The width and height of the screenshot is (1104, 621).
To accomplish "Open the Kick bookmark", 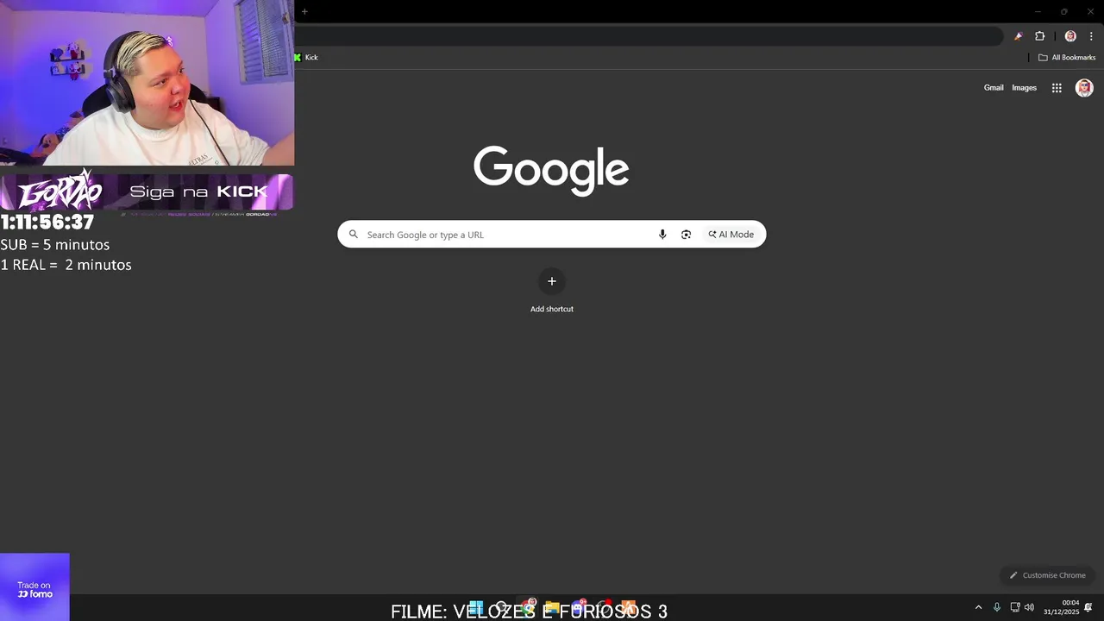I will pyautogui.click(x=306, y=58).
